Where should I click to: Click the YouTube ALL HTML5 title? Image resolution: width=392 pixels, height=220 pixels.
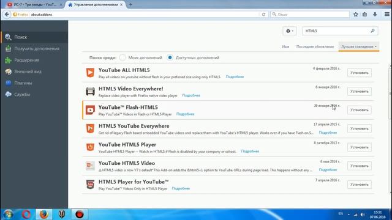coord(124,70)
